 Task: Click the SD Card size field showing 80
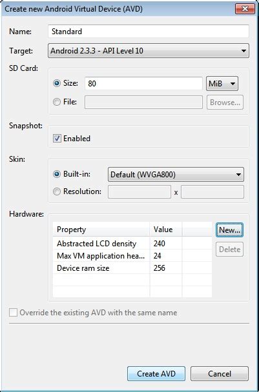pos(143,83)
